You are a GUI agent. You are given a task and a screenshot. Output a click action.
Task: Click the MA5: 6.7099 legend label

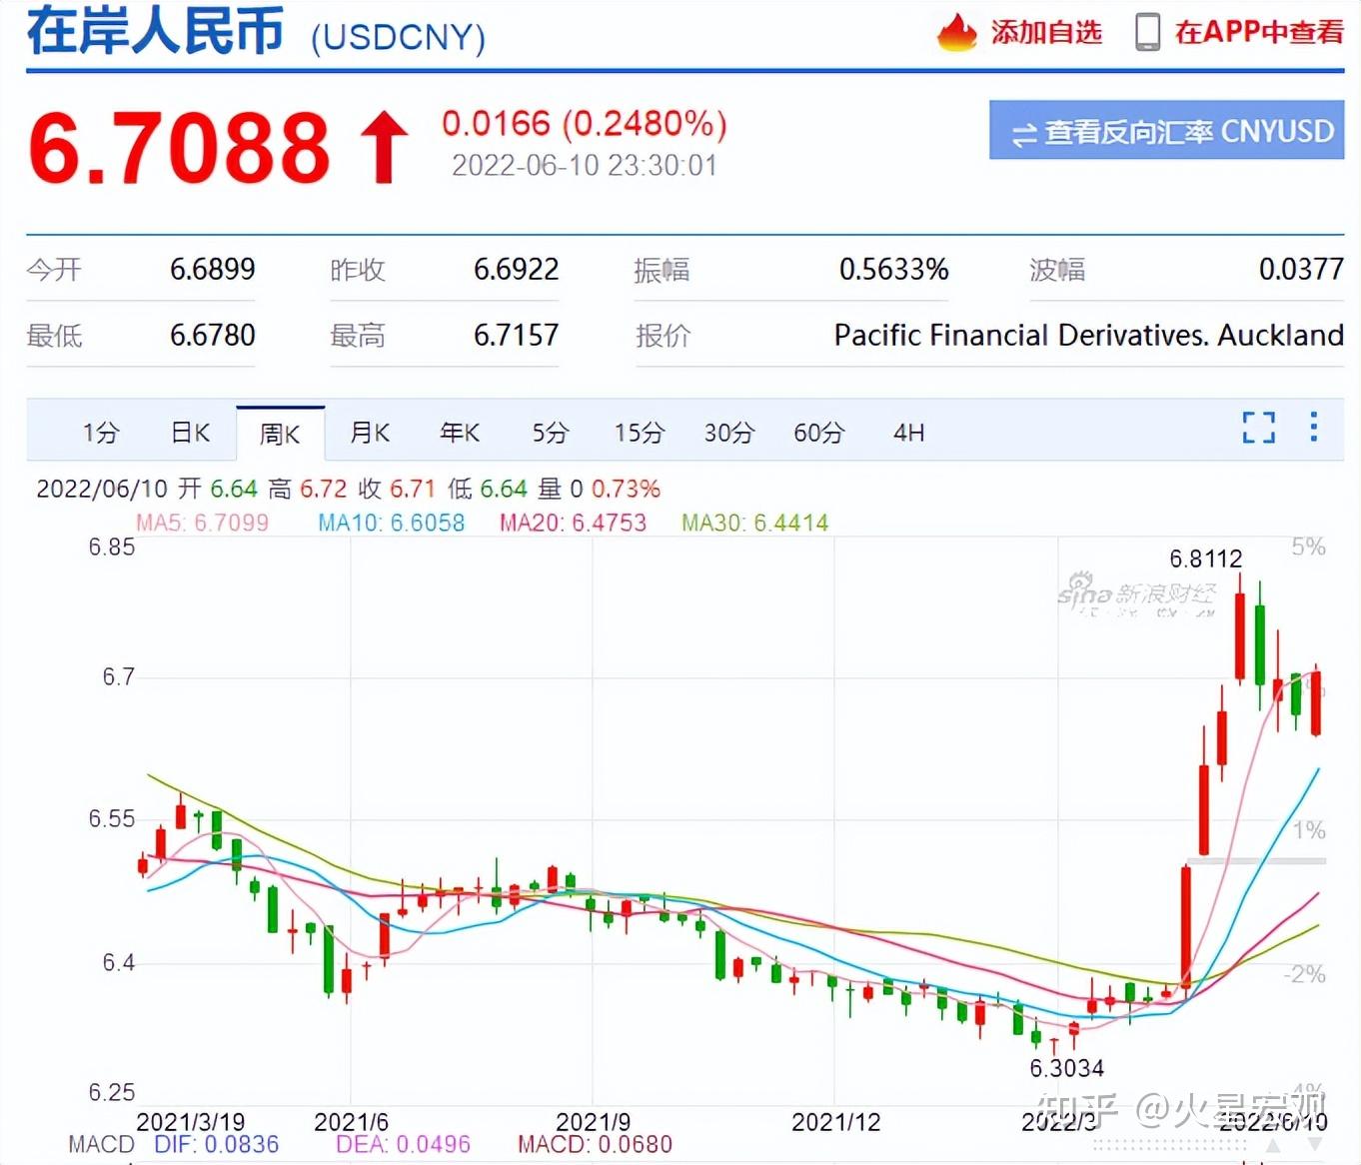pyautogui.click(x=203, y=523)
